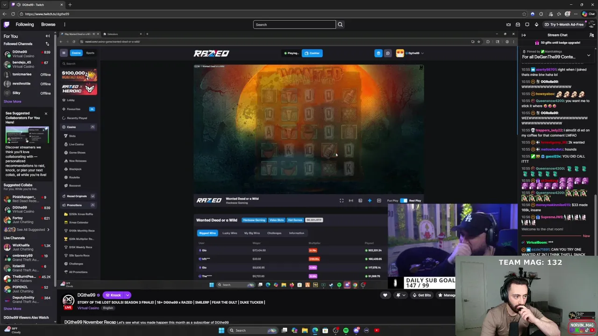Click the Knock button next to DGthe99

tap(113, 295)
